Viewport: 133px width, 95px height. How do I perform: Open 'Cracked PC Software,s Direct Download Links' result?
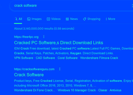point(59,43)
